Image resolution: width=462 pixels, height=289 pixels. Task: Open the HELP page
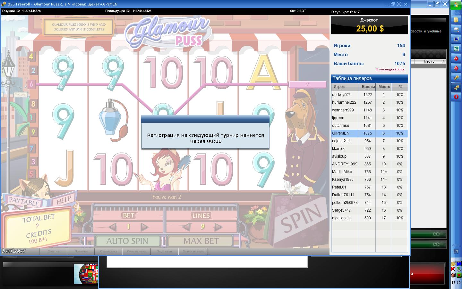coord(64,200)
